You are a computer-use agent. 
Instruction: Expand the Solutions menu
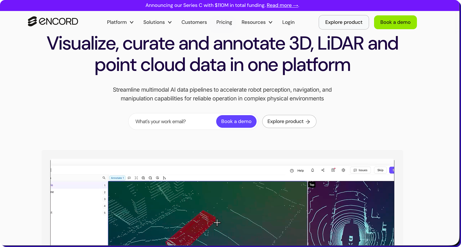click(x=158, y=22)
